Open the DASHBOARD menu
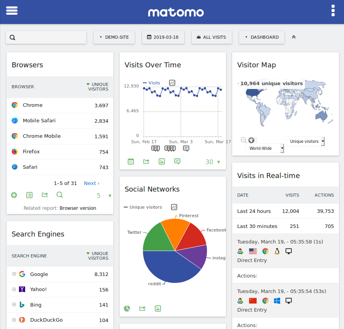Viewport: 344px width, 329px height. point(262,37)
